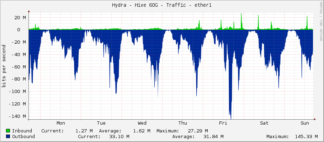Select the Tue label on time axis
The height and width of the screenshot is (142, 324).
(101, 123)
